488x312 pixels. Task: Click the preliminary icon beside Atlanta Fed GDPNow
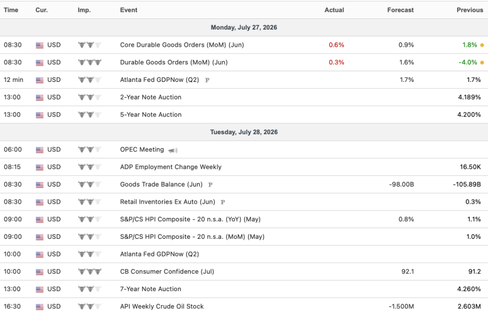coord(207,80)
